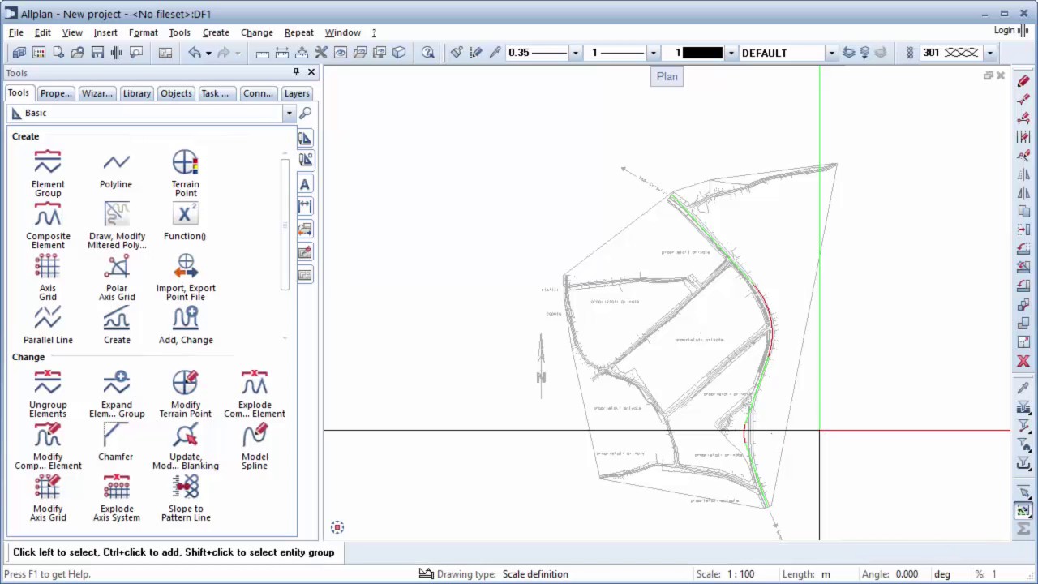Toggle the Tools panel auto-hide pin

pos(296,72)
